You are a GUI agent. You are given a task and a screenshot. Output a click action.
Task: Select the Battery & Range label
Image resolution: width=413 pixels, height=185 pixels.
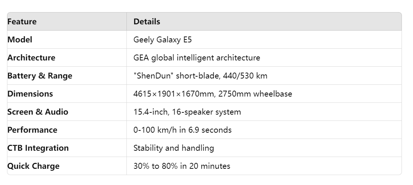pos(40,76)
